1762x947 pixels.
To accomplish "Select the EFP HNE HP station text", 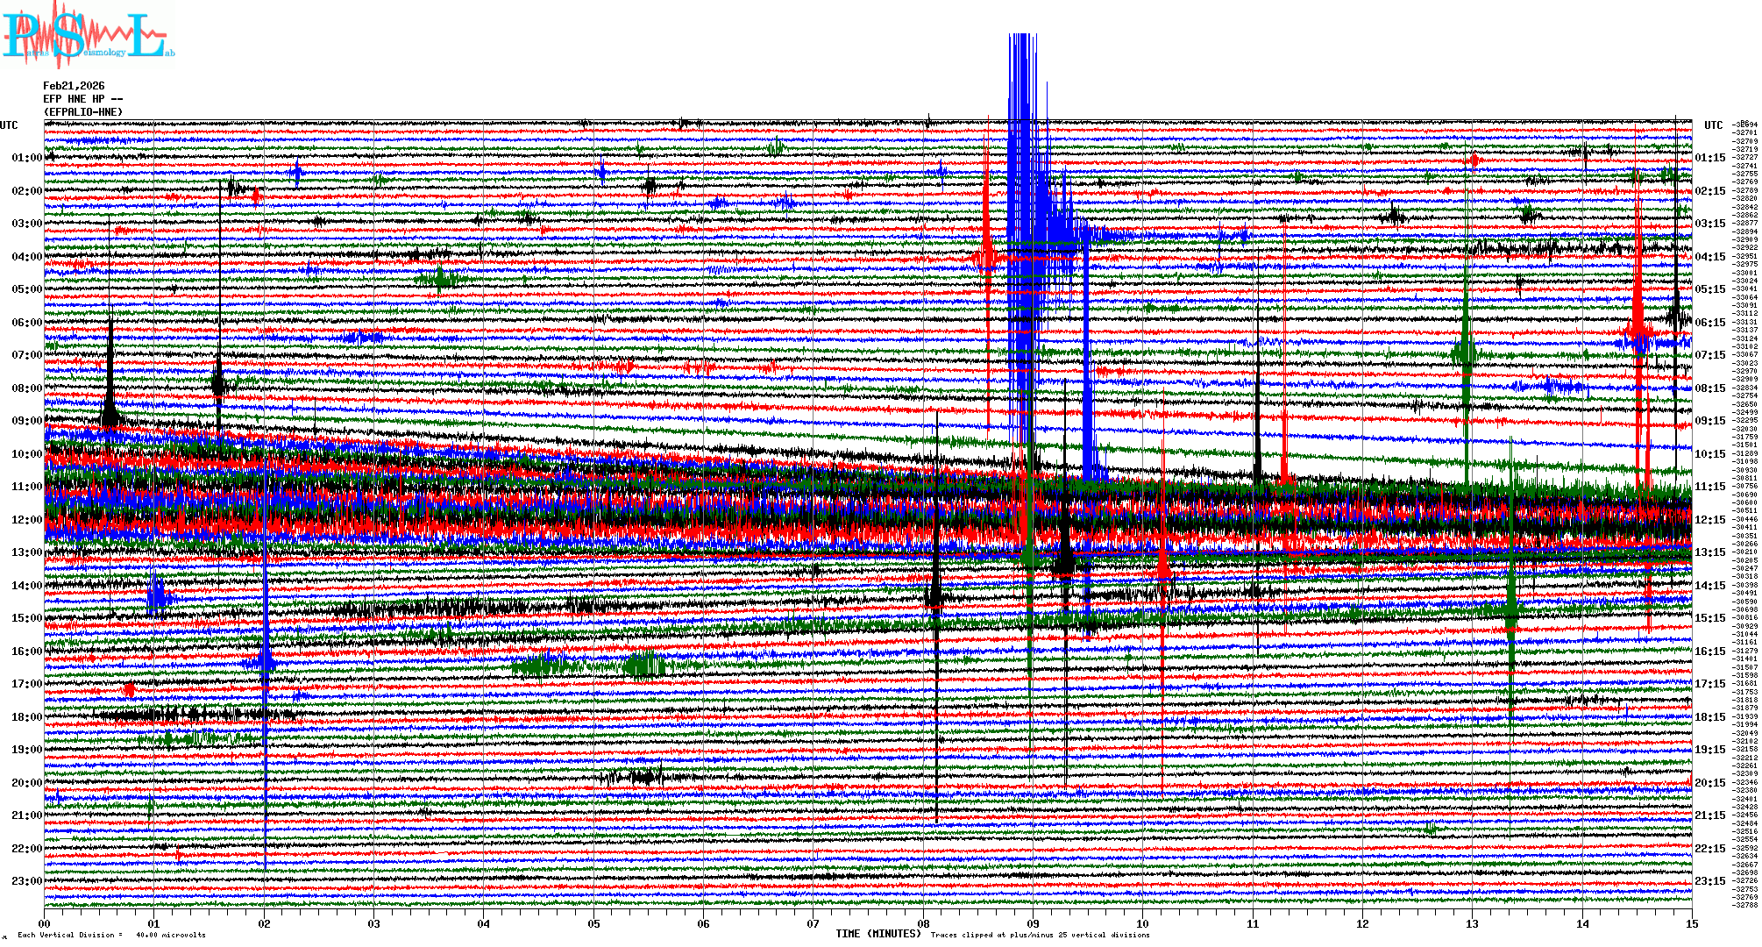I will [83, 99].
